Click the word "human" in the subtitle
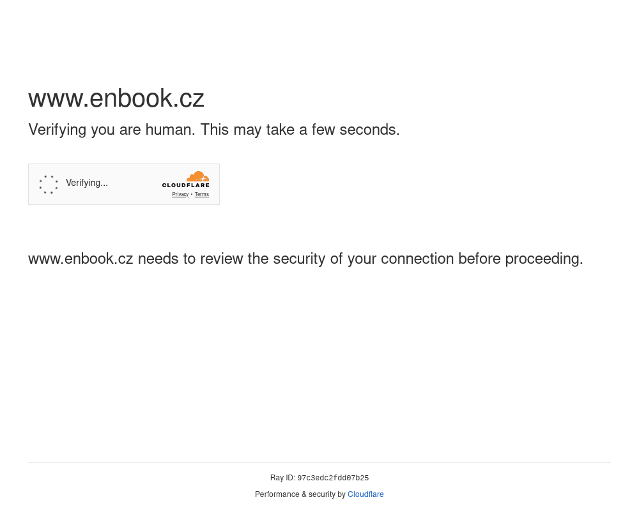639x511 pixels. [x=169, y=130]
